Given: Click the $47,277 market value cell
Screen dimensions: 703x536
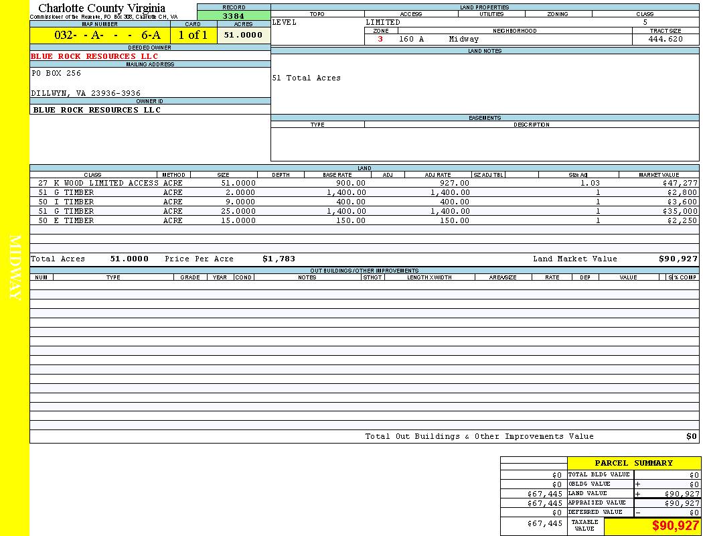Looking at the screenshot, I should click(680, 183).
